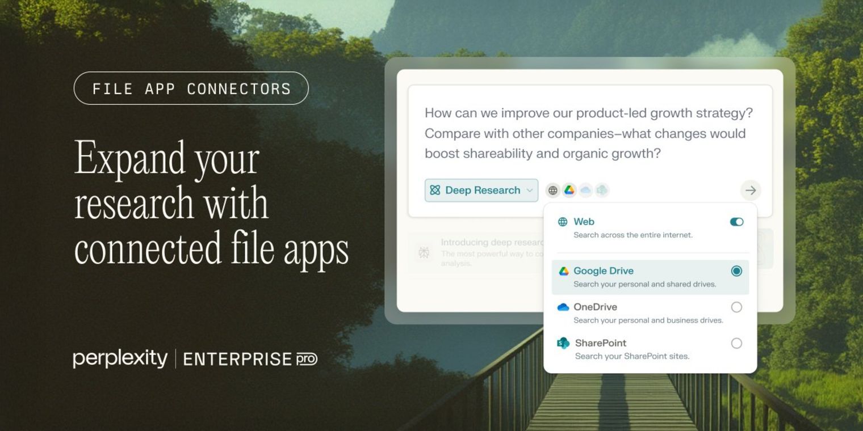Click "Search your SharePoint sites." text
863x431 pixels.
click(632, 356)
